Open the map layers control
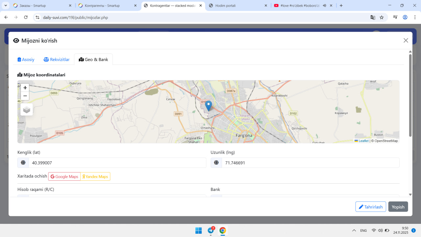Viewport: 421px width, 237px height. click(x=27, y=110)
